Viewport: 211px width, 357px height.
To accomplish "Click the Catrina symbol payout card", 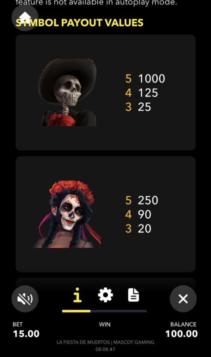I will 105,214.
